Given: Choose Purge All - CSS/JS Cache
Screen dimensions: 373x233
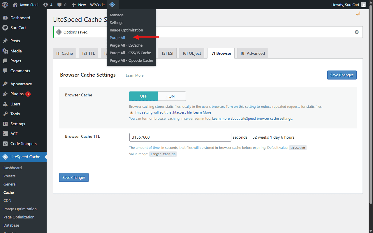Looking at the screenshot, I should [x=130, y=53].
